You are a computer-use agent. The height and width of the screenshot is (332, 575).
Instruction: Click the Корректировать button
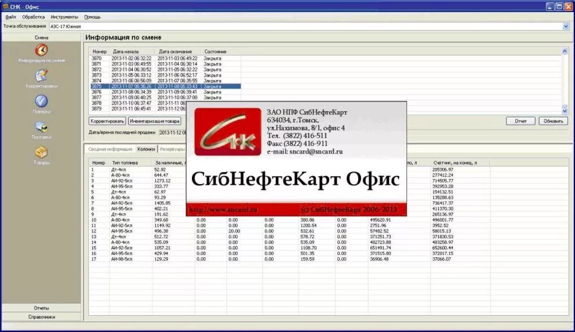107,121
